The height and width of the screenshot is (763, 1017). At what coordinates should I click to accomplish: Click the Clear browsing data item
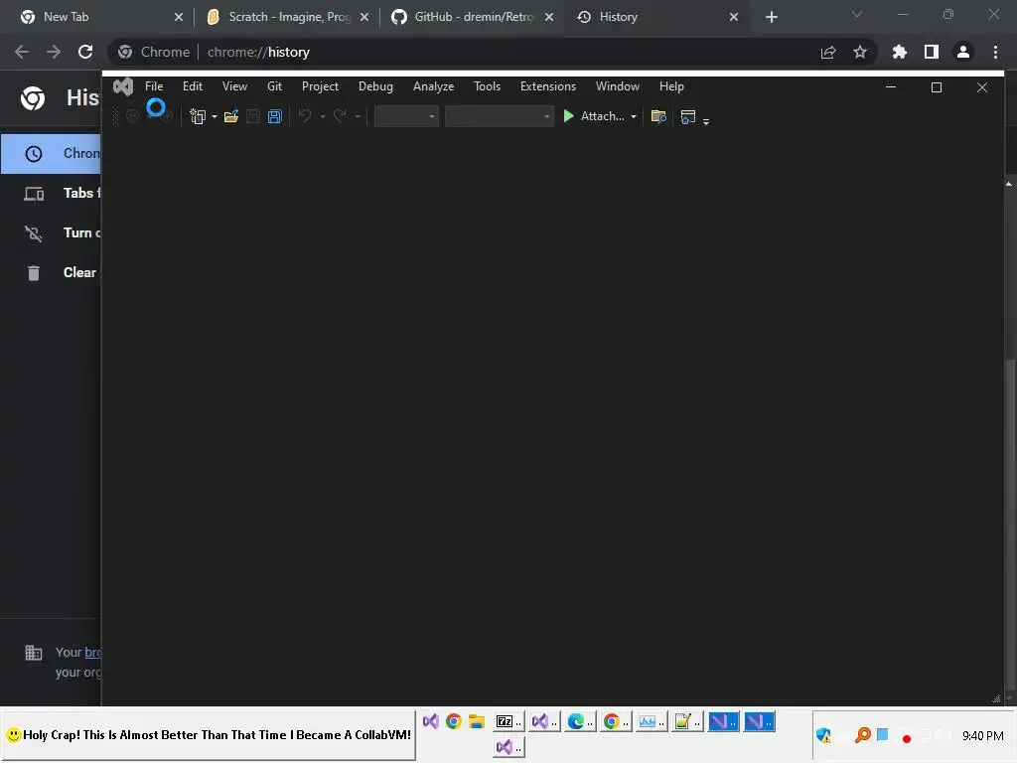[52, 272]
